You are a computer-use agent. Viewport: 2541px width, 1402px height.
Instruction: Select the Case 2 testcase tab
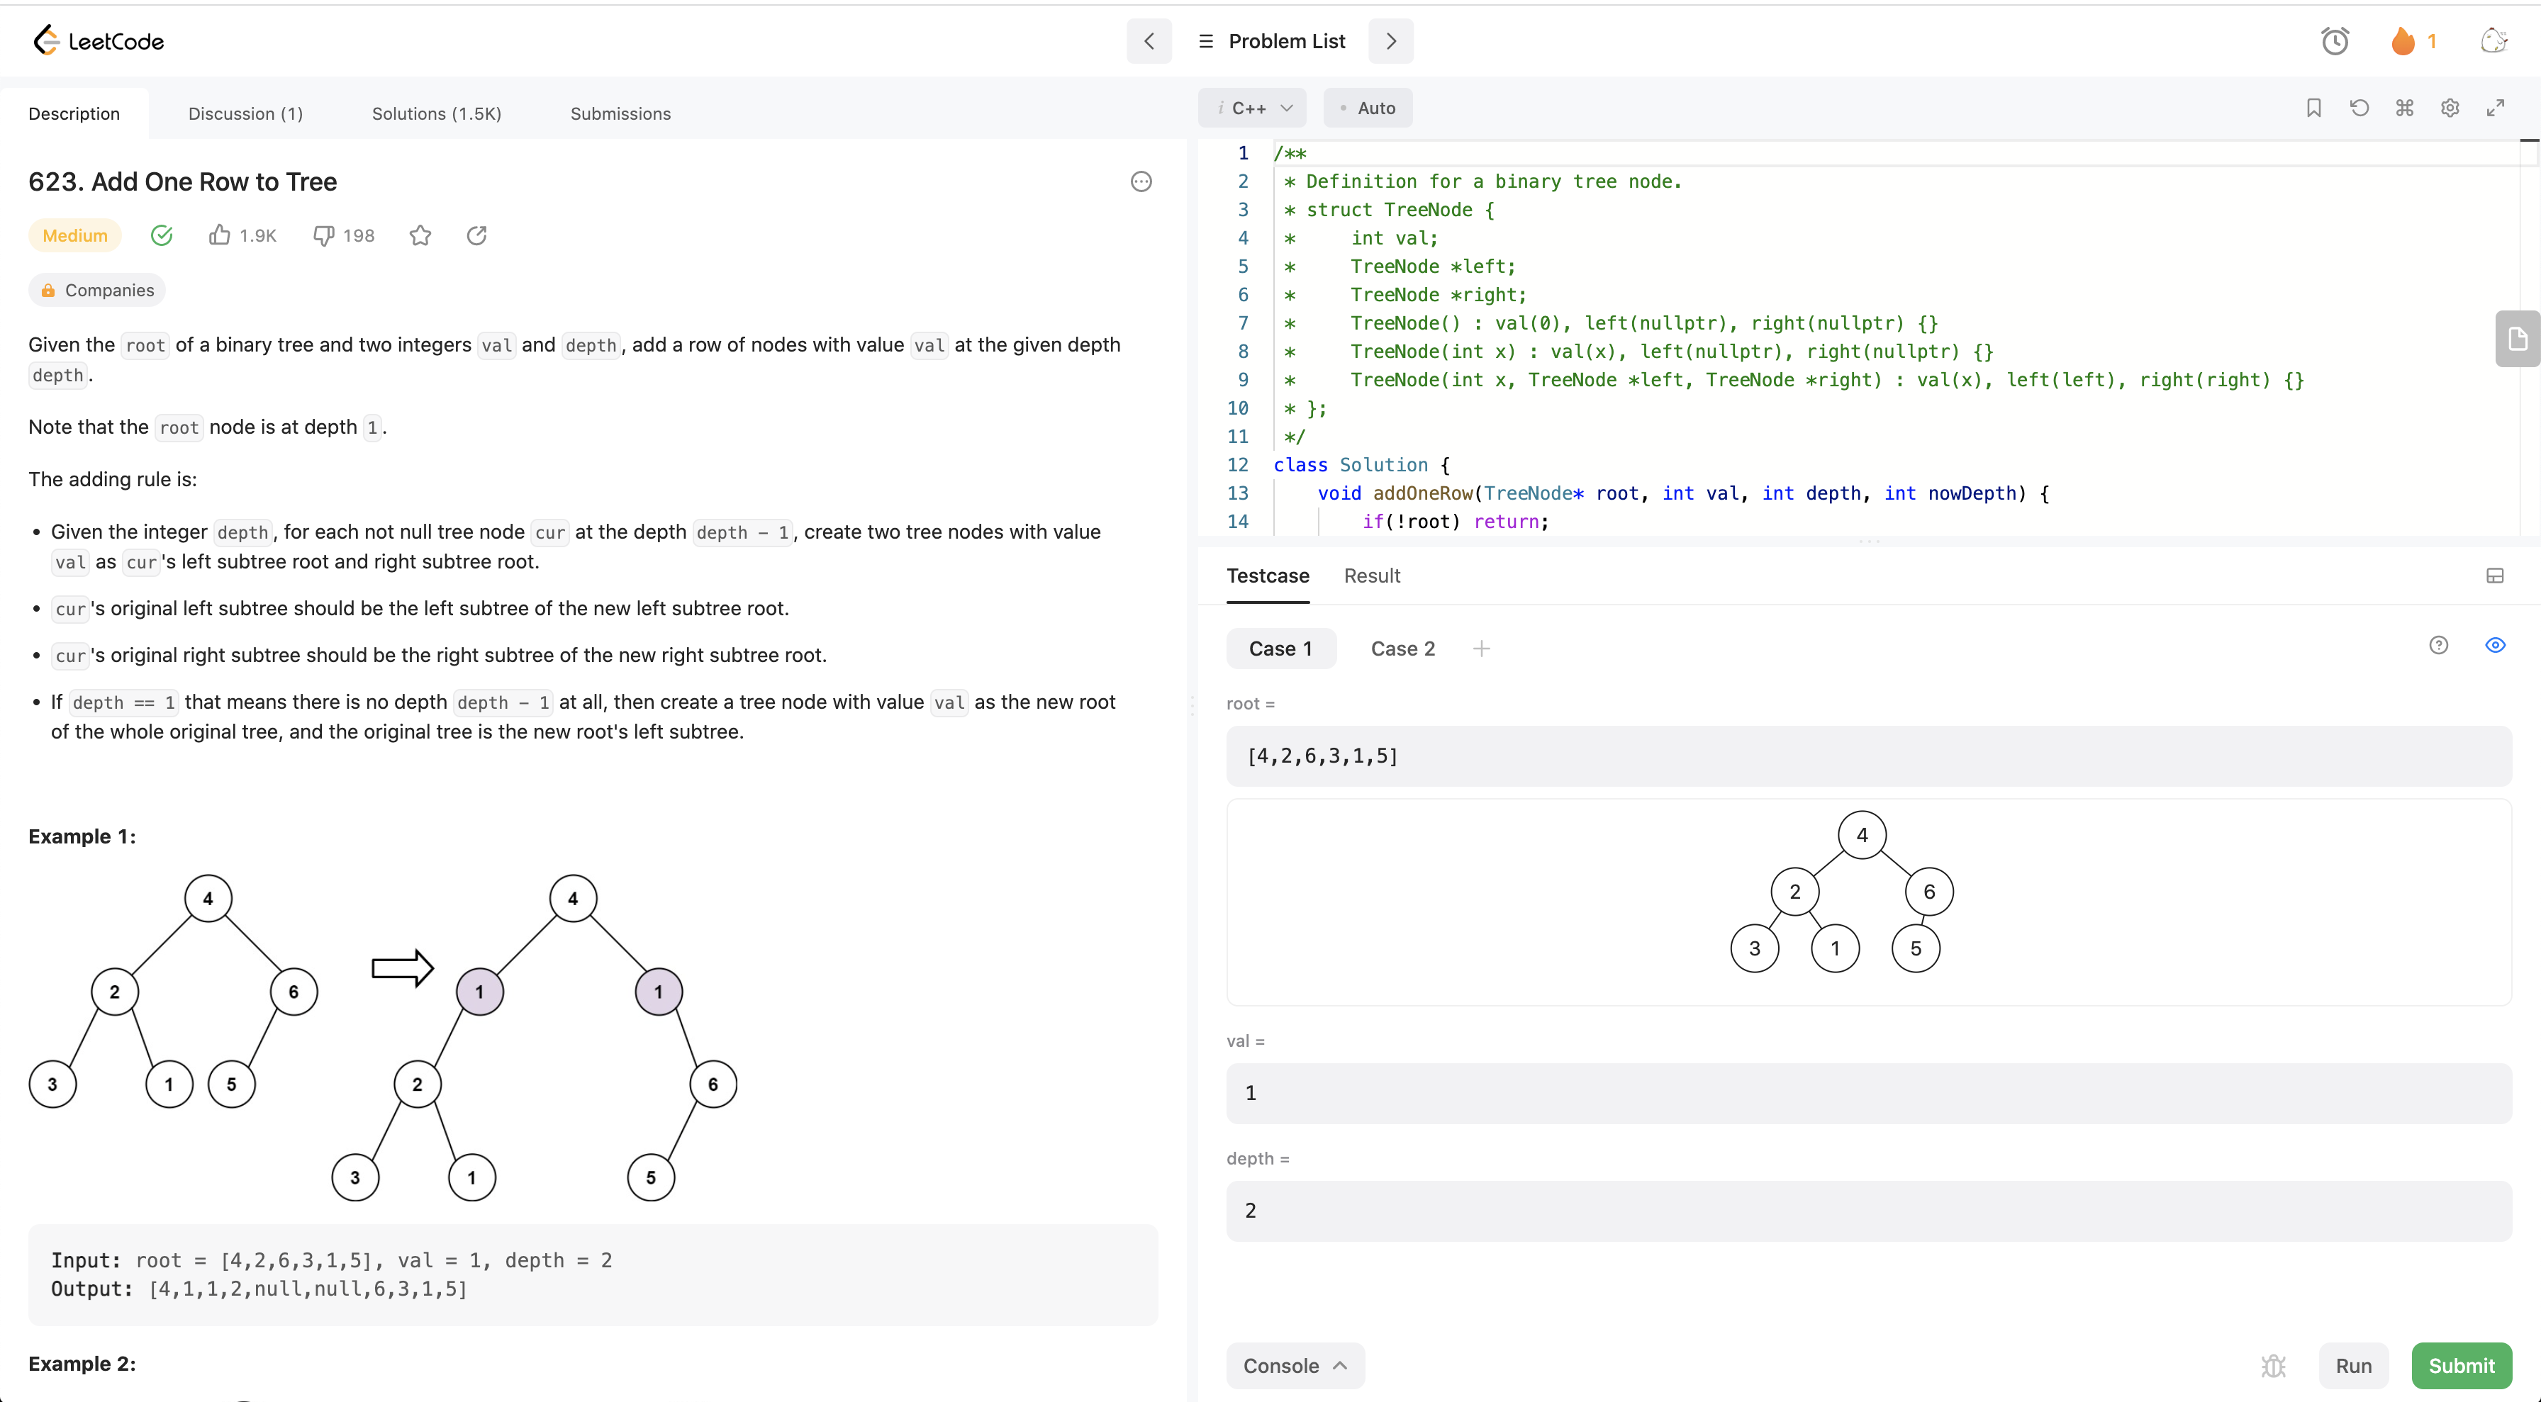click(x=1402, y=648)
